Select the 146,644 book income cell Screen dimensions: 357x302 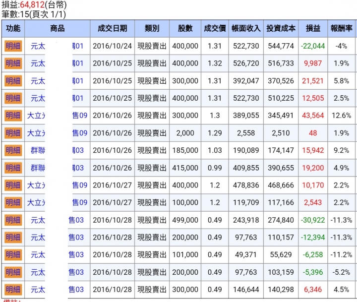[x=246, y=290]
